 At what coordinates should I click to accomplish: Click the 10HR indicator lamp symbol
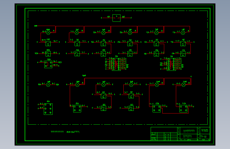point(48,33)
